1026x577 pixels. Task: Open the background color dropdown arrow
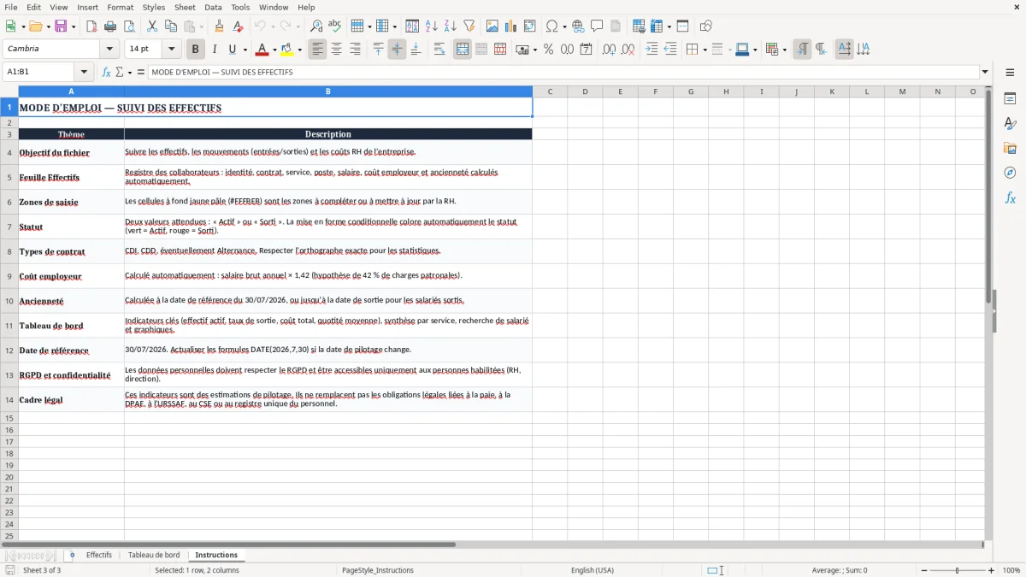pyautogui.click(x=299, y=50)
